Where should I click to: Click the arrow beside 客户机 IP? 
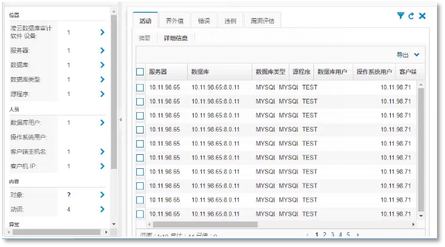102,166
